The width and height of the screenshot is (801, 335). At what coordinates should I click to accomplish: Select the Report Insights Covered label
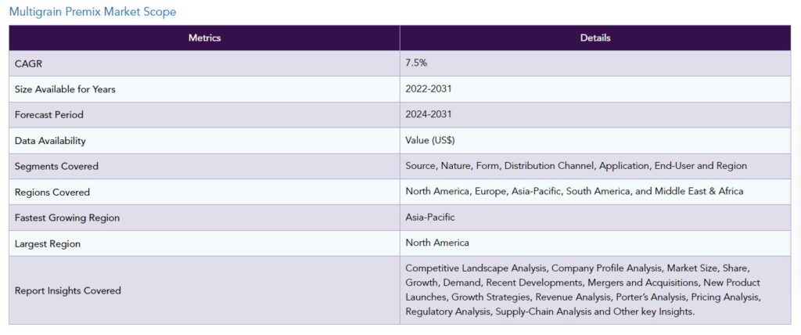[68, 290]
